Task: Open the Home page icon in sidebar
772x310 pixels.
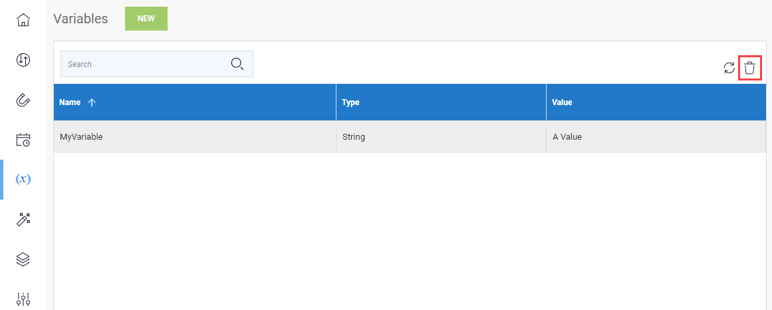Action: [x=23, y=20]
